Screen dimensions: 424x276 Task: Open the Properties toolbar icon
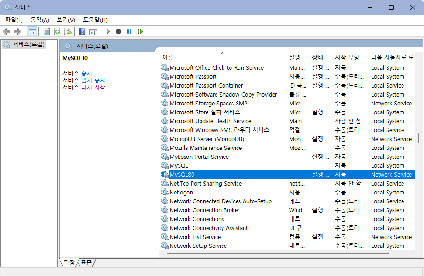pos(46,32)
